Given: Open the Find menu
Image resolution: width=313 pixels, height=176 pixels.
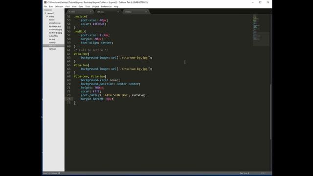Looking at the screenshot, I should click(67, 6).
